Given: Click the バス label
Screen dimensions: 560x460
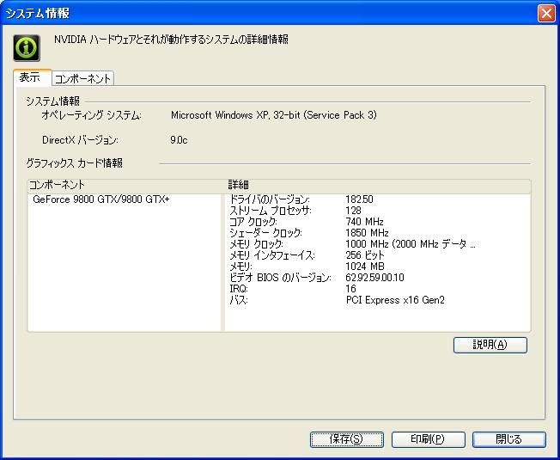Looking at the screenshot, I should point(239,300).
